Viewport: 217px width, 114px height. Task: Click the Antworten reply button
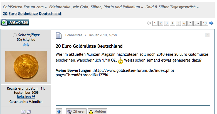(15, 22)
